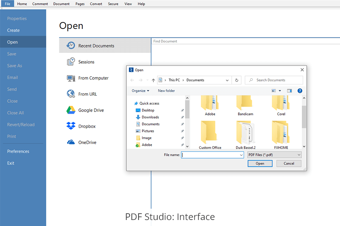Open the File menu tab
The width and height of the screenshot is (340, 226).
[x=7, y=4]
